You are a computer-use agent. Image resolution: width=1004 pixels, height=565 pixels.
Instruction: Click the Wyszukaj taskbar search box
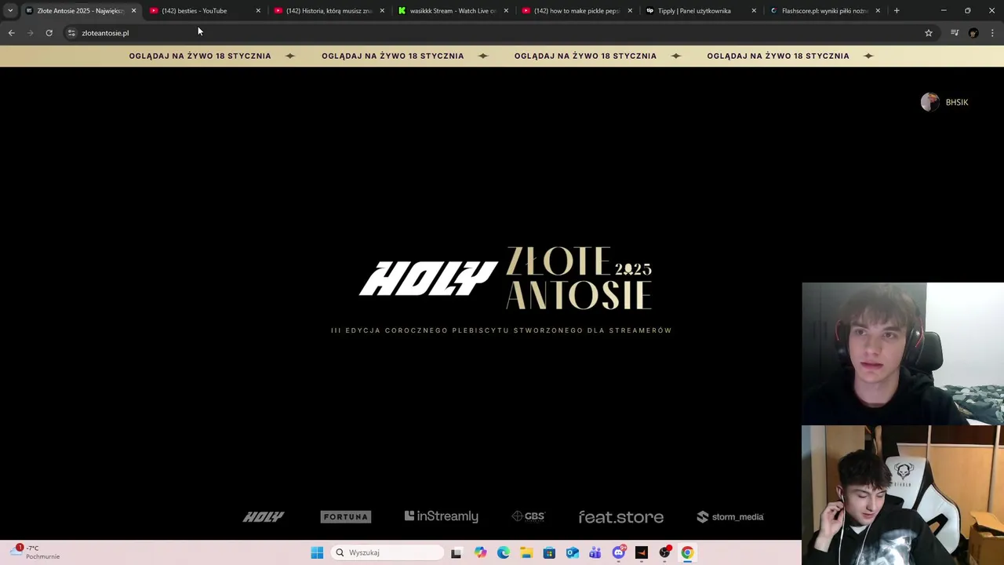coord(387,552)
